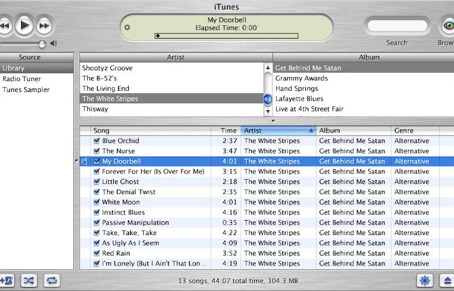
Task: Select Get Behind Me Satan in Album browser
Action: pyautogui.click(x=363, y=68)
